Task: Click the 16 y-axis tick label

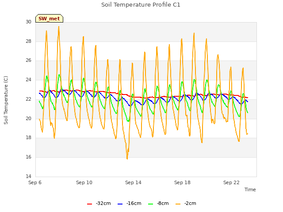Action: [28, 157]
